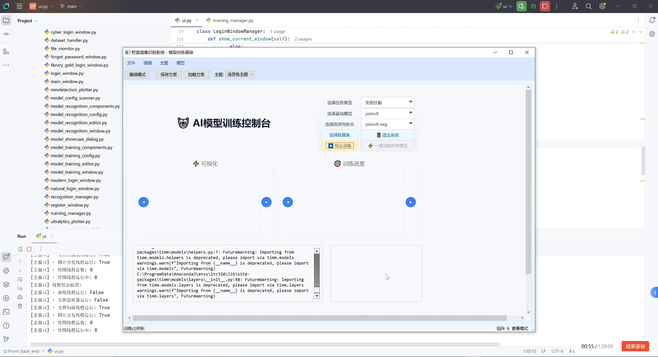Open the ui.py project switcher dropdown

[x=41, y=6]
